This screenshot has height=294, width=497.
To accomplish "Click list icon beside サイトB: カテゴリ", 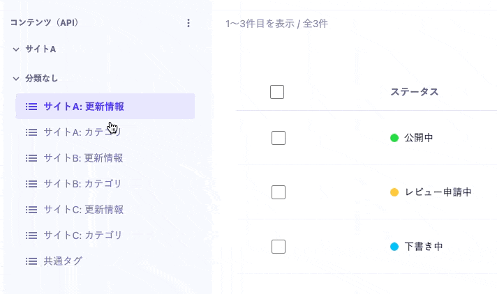I will click(31, 183).
